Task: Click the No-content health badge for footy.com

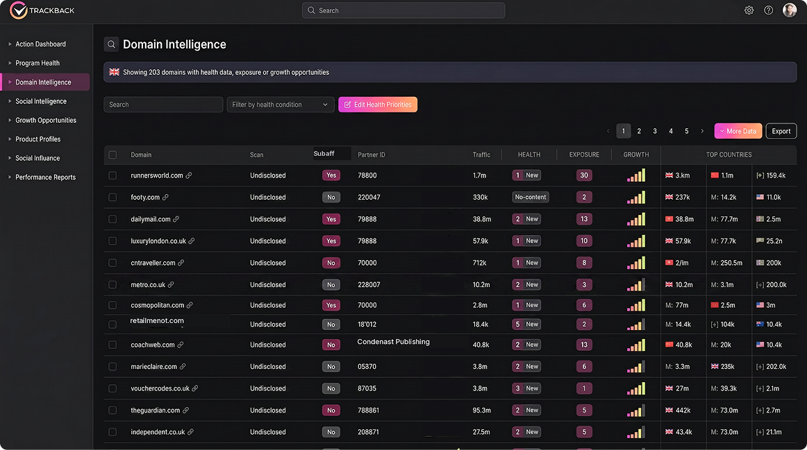Action: (531, 197)
